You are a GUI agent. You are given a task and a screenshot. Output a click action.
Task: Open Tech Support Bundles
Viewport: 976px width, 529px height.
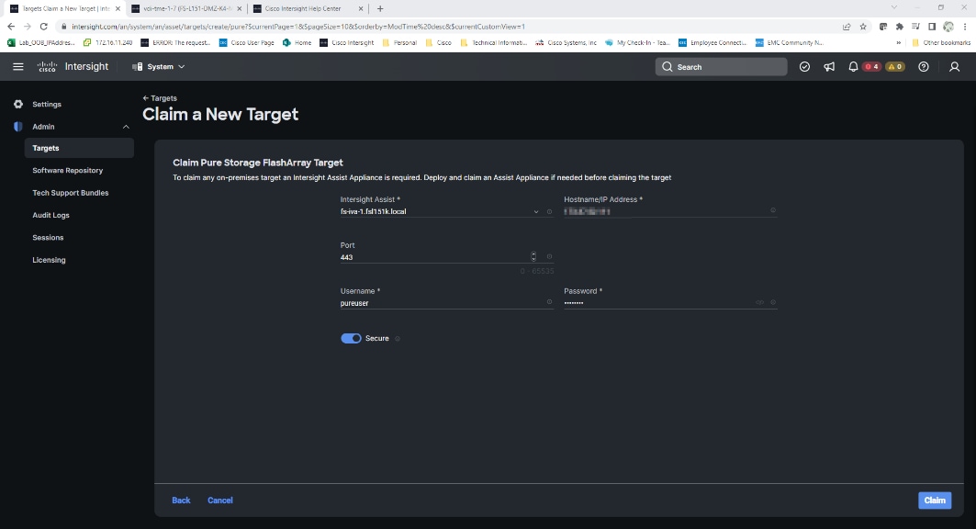71,193
